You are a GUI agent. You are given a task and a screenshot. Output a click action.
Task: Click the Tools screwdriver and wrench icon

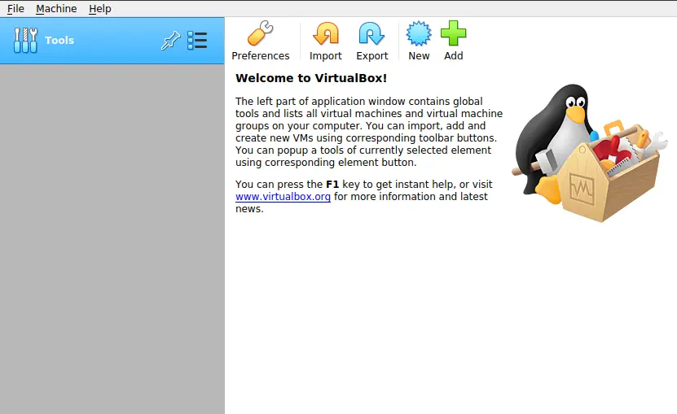(x=25, y=41)
